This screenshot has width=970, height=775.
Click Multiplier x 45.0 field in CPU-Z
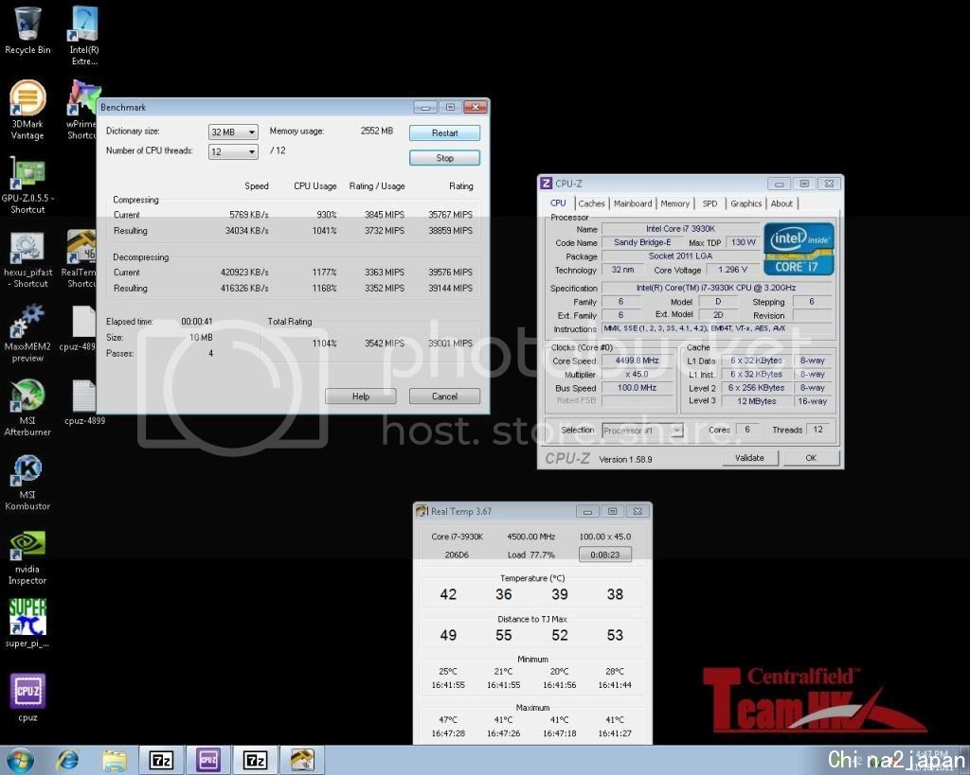coord(637,374)
